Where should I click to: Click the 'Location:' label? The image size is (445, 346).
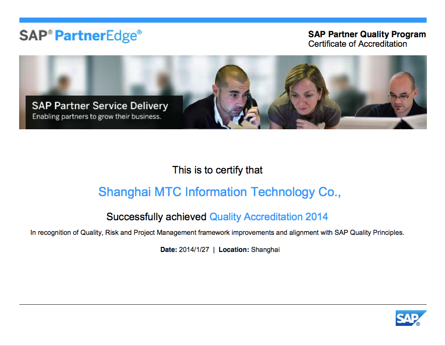pyautogui.click(x=234, y=250)
